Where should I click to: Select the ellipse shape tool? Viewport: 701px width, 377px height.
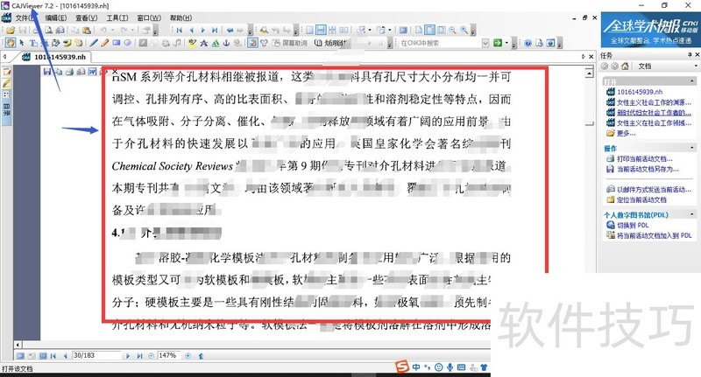(x=127, y=43)
